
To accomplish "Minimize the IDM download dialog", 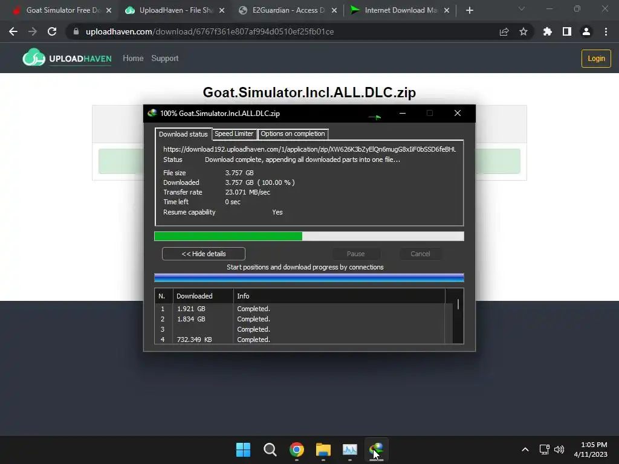I will tap(402, 113).
